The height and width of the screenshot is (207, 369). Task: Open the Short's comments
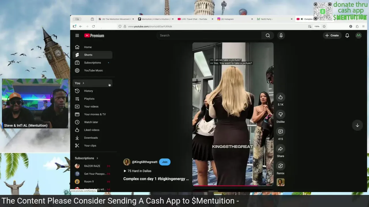point(280,132)
